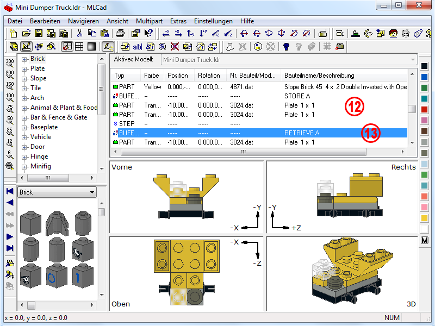
Task: Expand the Vehicle tree node
Action: pyautogui.click(x=24, y=137)
